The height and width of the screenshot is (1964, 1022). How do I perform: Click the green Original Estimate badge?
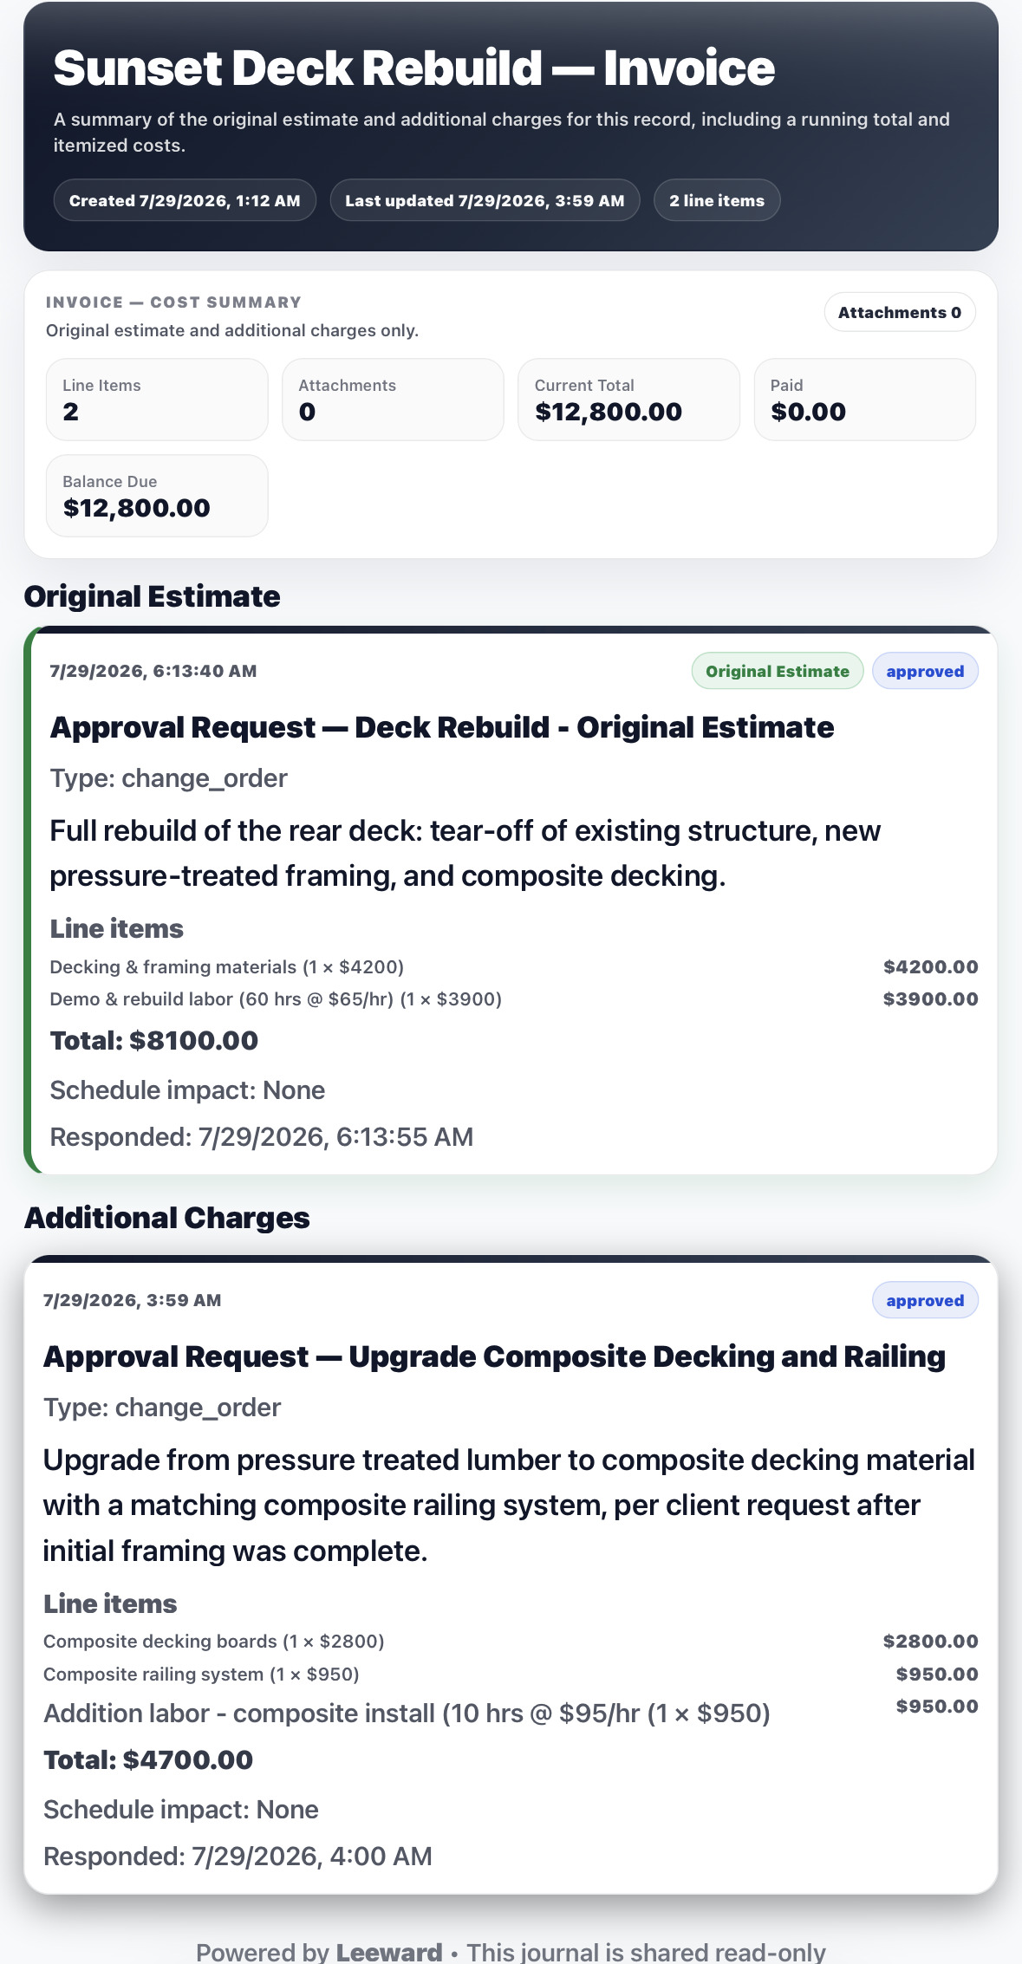tap(778, 671)
